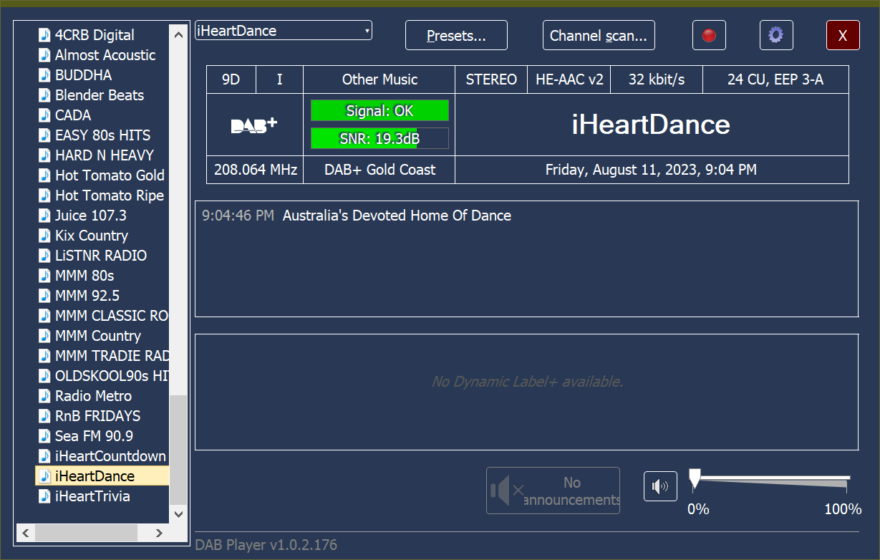Viewport: 880px width, 560px height.
Task: Click the music icon beside Hot Tomato Gold
Action: point(45,175)
